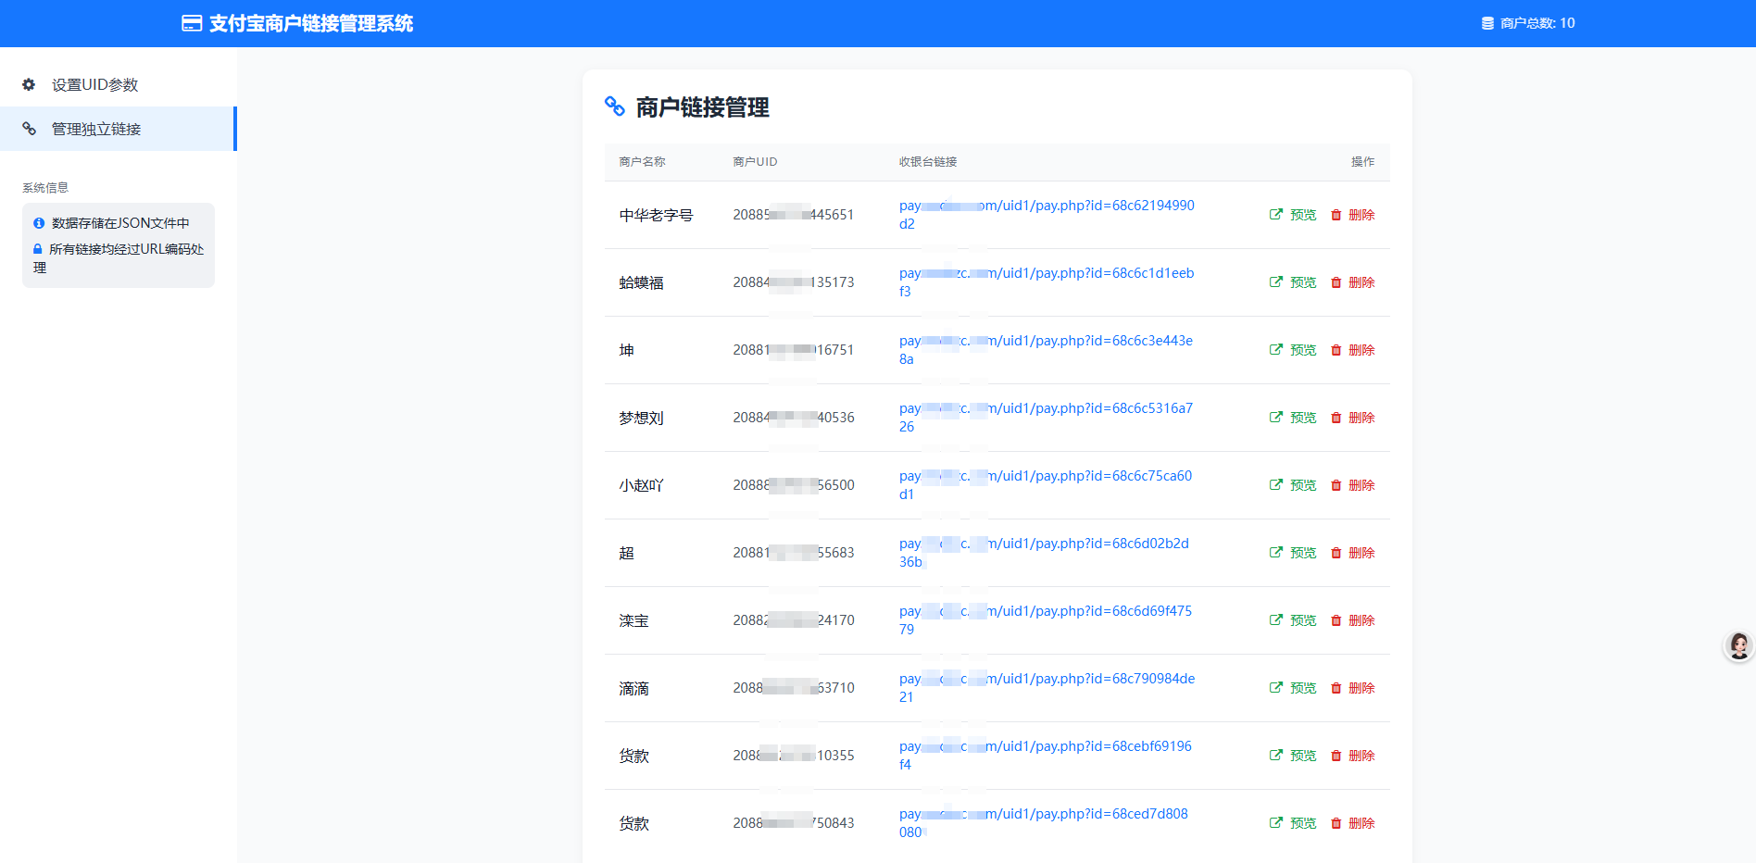Click preview icon for 中华老字号 row

1276,214
